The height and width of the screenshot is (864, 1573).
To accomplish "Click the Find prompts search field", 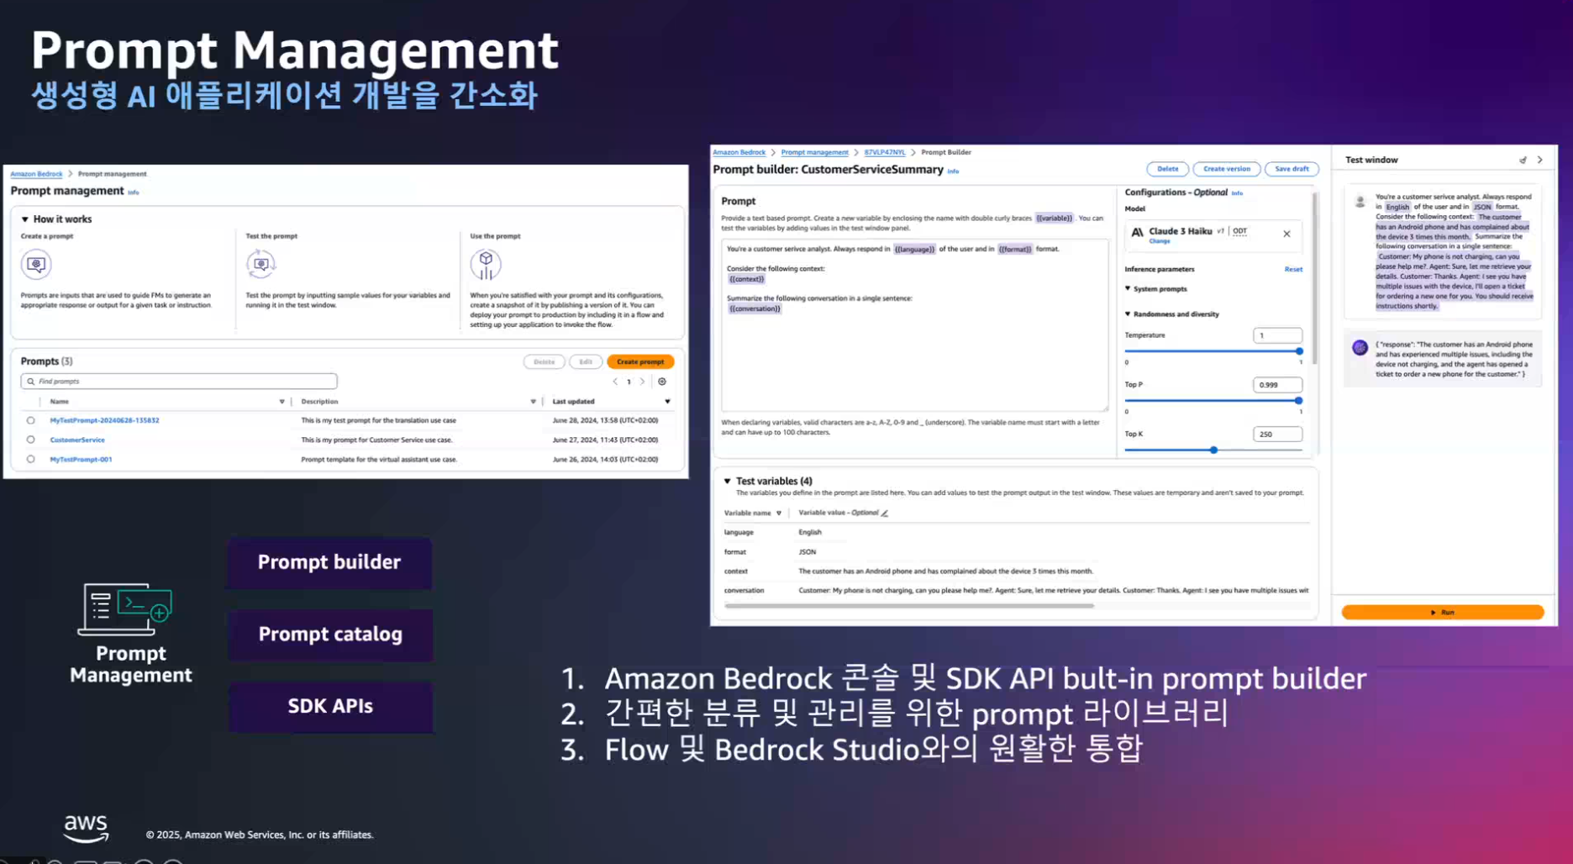I will click(179, 382).
